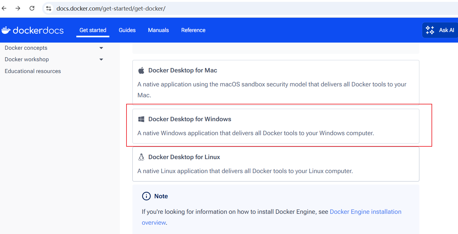
Task: Switch to the Manuals tab
Action: pyautogui.click(x=158, y=30)
